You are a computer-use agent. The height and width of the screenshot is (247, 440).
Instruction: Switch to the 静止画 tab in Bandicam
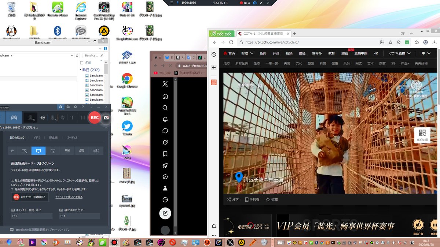coord(53,138)
